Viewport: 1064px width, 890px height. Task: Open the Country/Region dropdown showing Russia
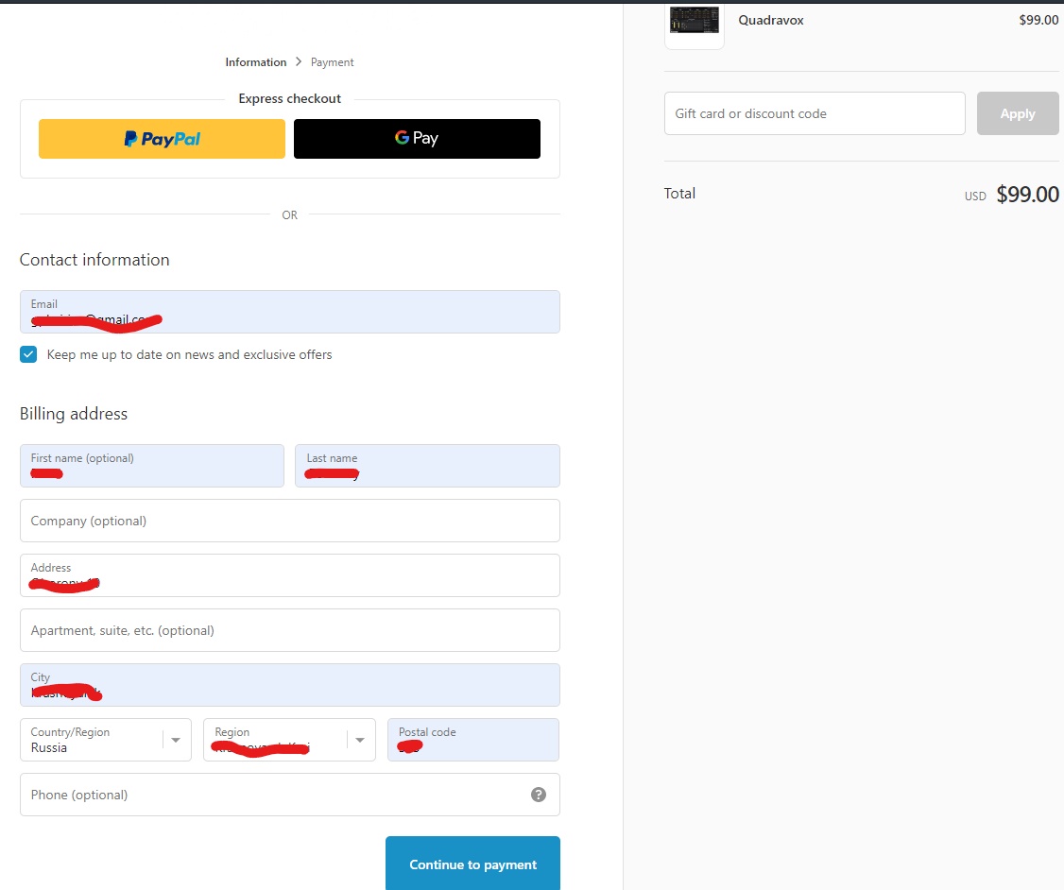point(106,740)
